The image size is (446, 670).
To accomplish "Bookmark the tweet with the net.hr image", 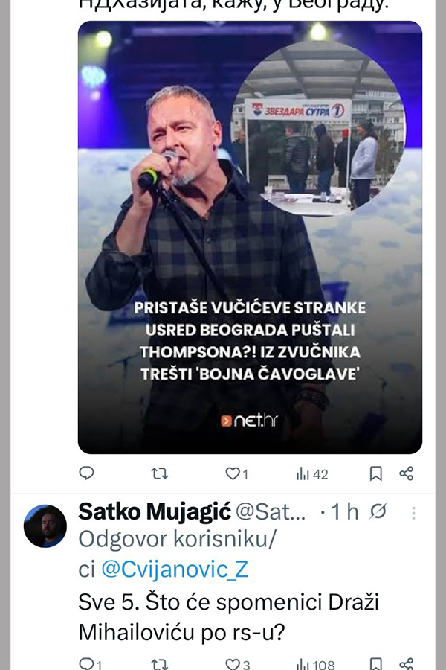I will coord(376,473).
